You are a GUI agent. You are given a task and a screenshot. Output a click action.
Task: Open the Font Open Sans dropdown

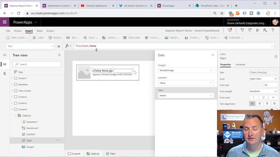pyautogui.click(x=263, y=78)
